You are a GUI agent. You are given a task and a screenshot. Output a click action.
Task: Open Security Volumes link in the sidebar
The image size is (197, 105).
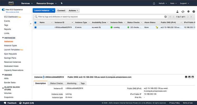8,93
